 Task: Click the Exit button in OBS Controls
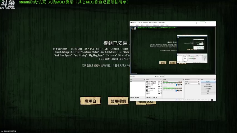click(208, 93)
